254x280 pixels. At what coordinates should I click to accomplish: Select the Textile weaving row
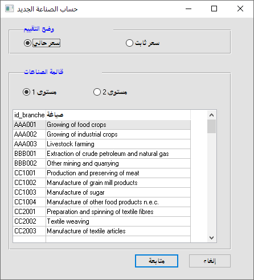pyautogui.click(x=102, y=221)
